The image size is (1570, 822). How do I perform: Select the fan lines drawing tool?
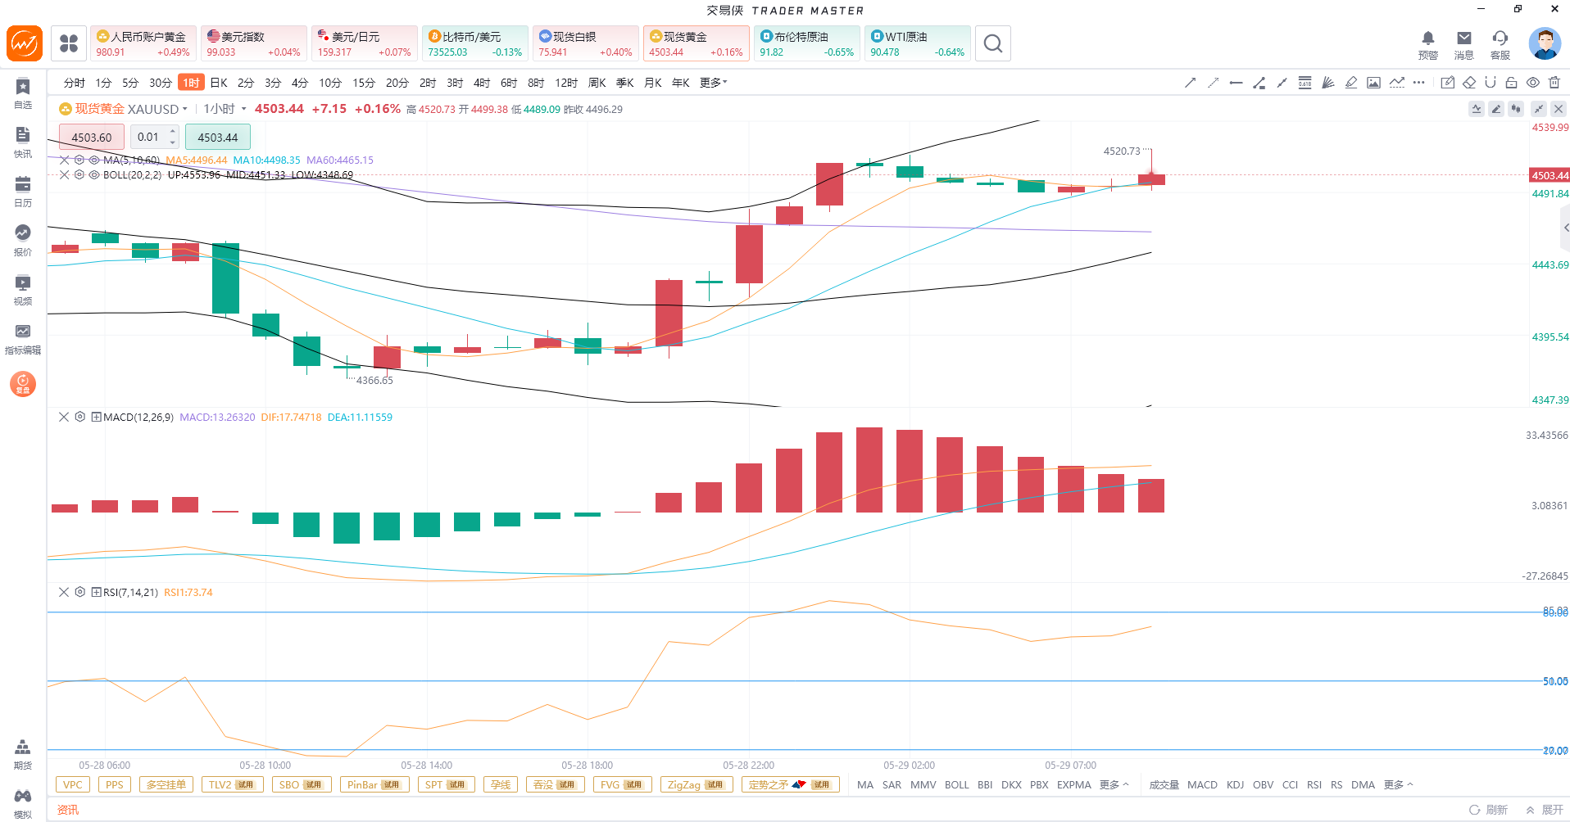[1328, 83]
